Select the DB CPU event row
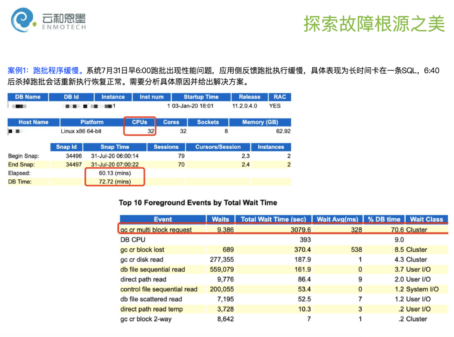This screenshot has height=337, width=454. [284, 240]
